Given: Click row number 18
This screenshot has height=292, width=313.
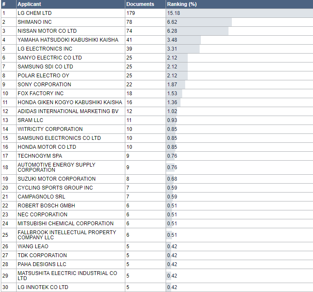Looking at the screenshot, I should (x=5, y=167).
